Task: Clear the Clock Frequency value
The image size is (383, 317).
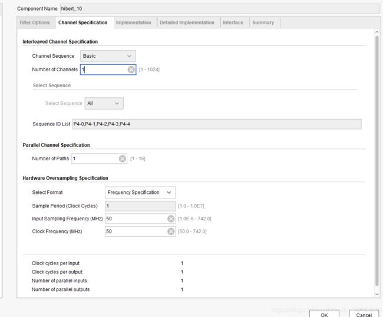Action: pyautogui.click(x=171, y=232)
